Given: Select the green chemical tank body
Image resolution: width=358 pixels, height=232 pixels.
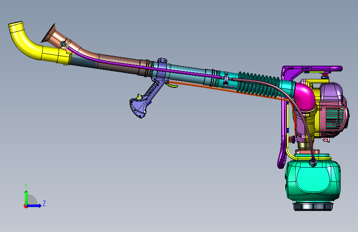Looking at the screenshot, I should pos(313,180).
